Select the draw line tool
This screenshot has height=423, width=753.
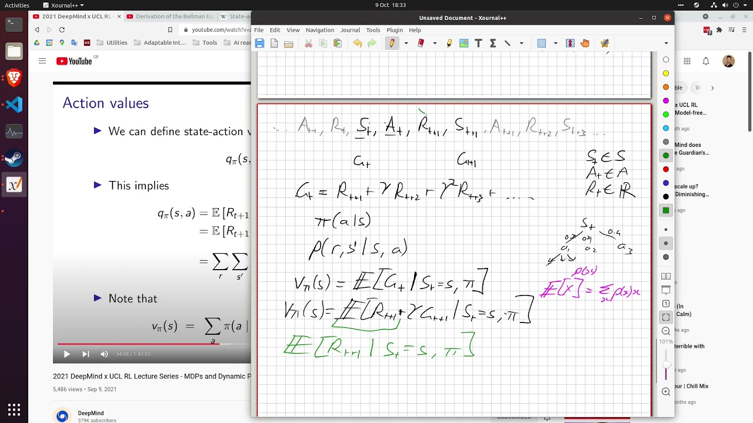[x=507, y=43]
